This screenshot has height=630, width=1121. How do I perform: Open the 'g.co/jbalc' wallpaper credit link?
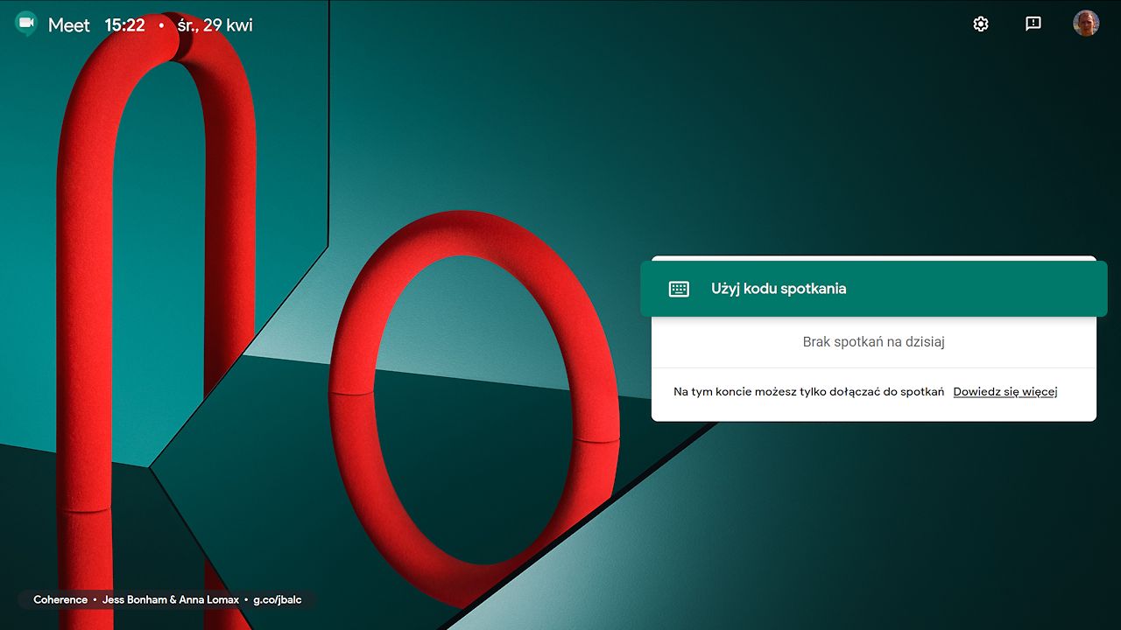point(278,600)
